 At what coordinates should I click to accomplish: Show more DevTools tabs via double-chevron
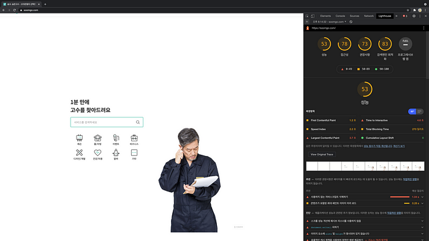(x=397, y=16)
